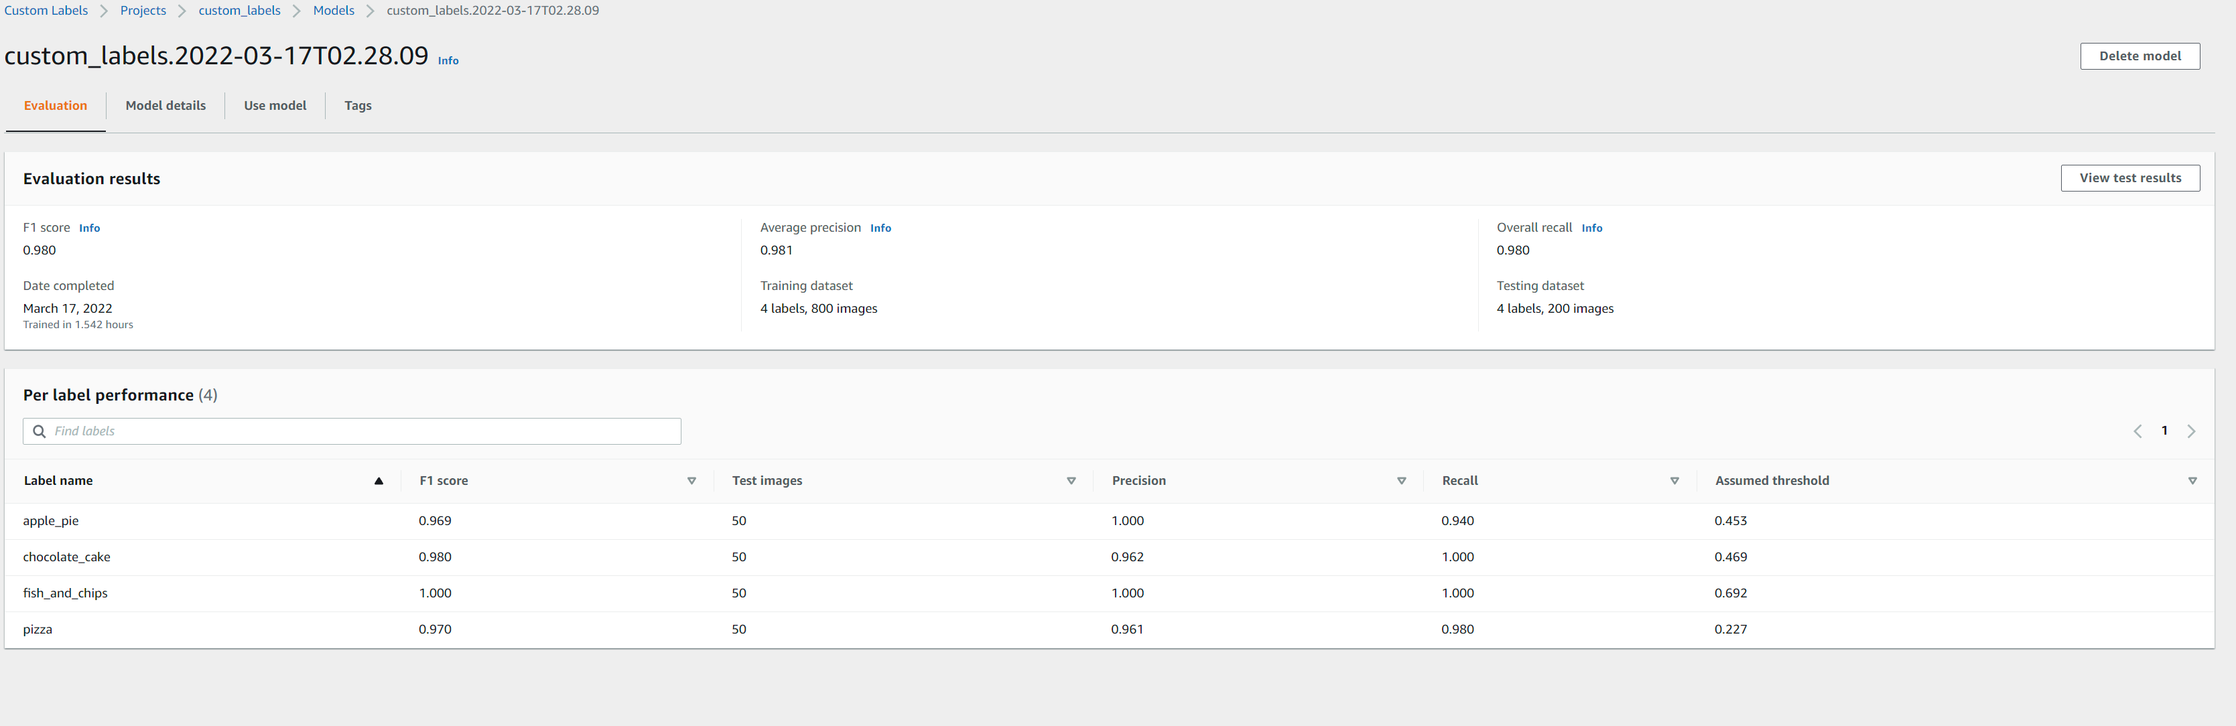The height and width of the screenshot is (726, 2236).
Task: Open Info link next to F1 score
Action: coord(89,228)
